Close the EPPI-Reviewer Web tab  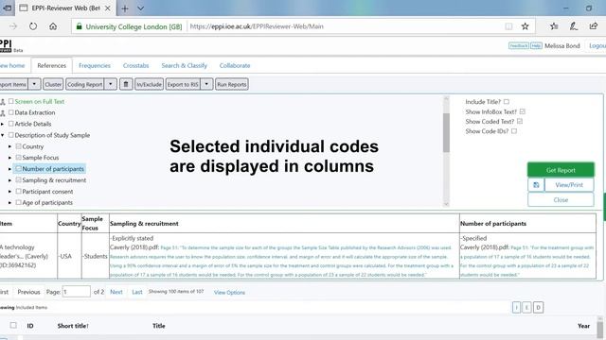click(108, 8)
